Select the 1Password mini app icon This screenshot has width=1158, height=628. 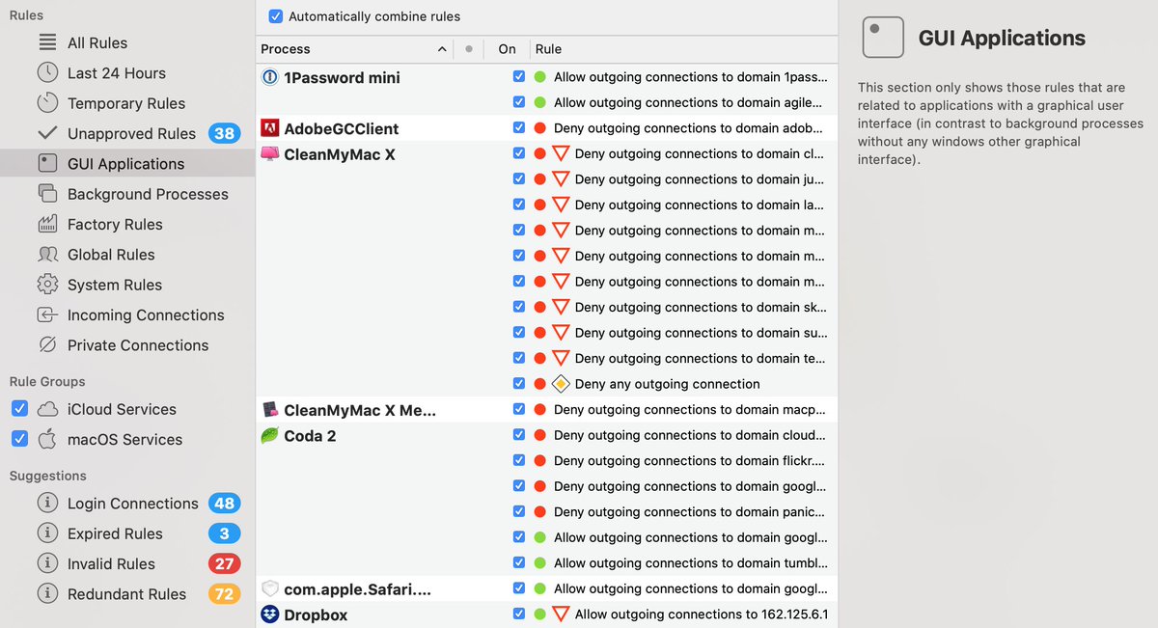coord(270,77)
